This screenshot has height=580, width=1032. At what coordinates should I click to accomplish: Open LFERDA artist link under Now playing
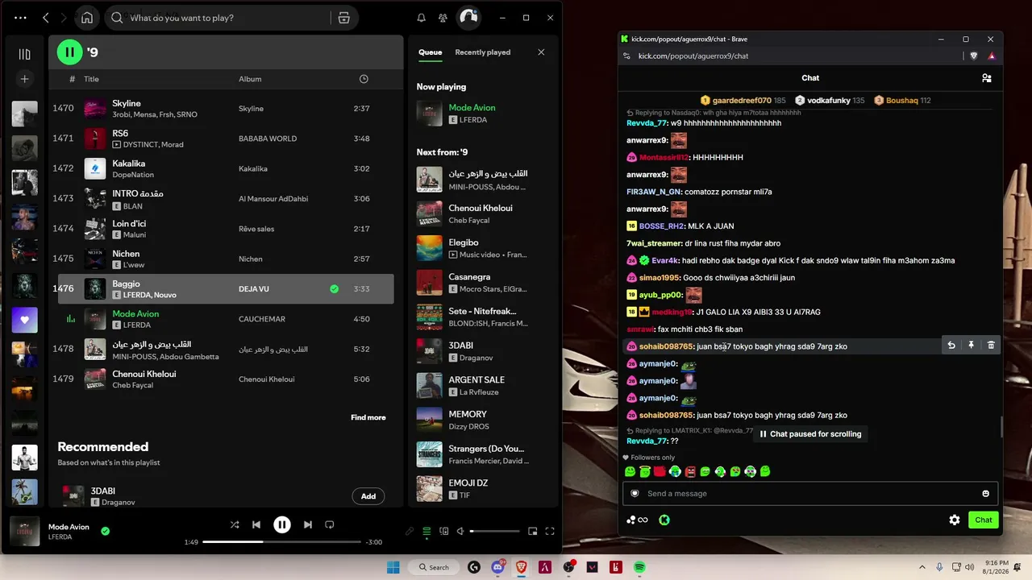pos(472,120)
